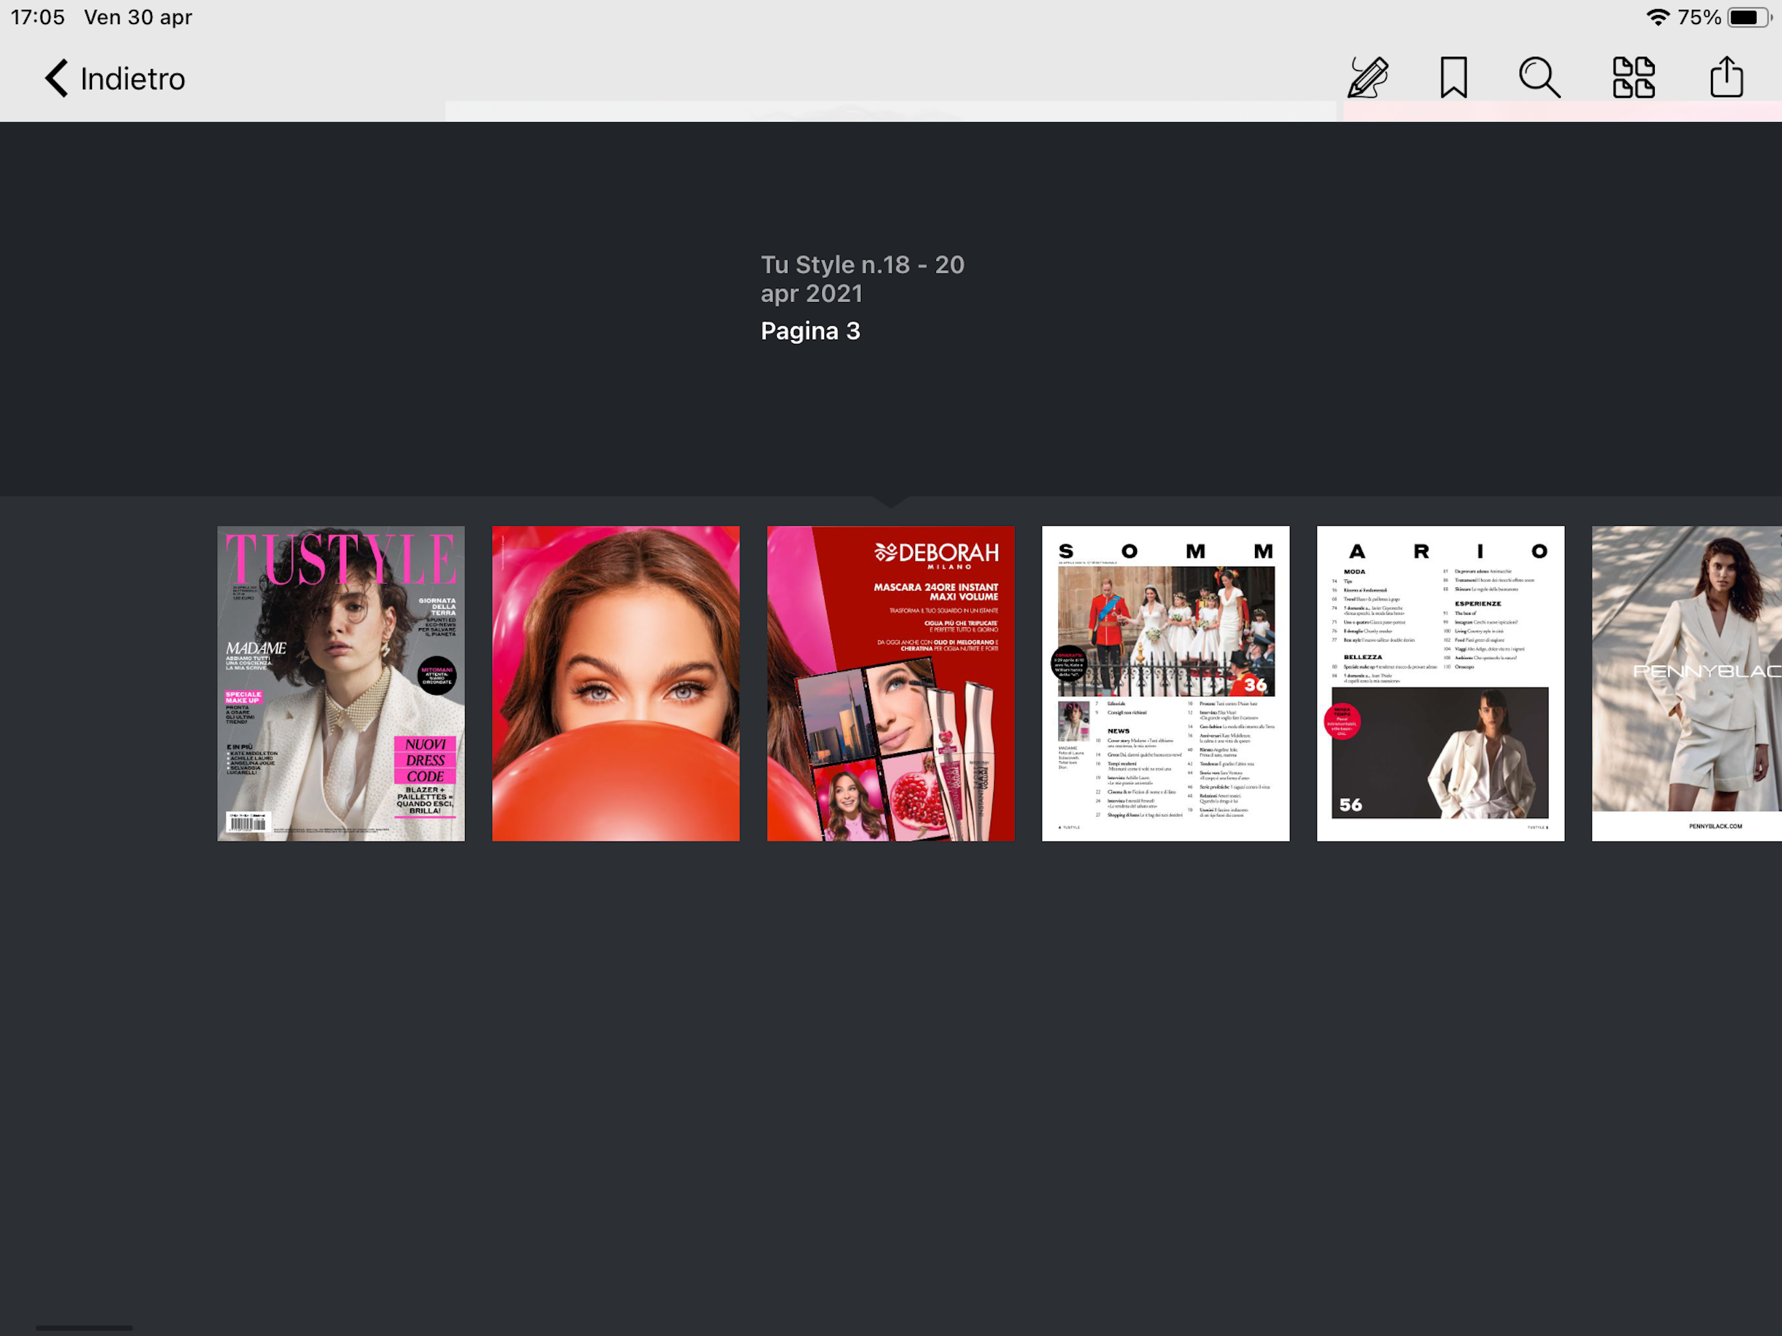Screen dimensions: 1782x1336
Task: Jump to the SOMM contents page thumbnail
Action: [1165, 683]
